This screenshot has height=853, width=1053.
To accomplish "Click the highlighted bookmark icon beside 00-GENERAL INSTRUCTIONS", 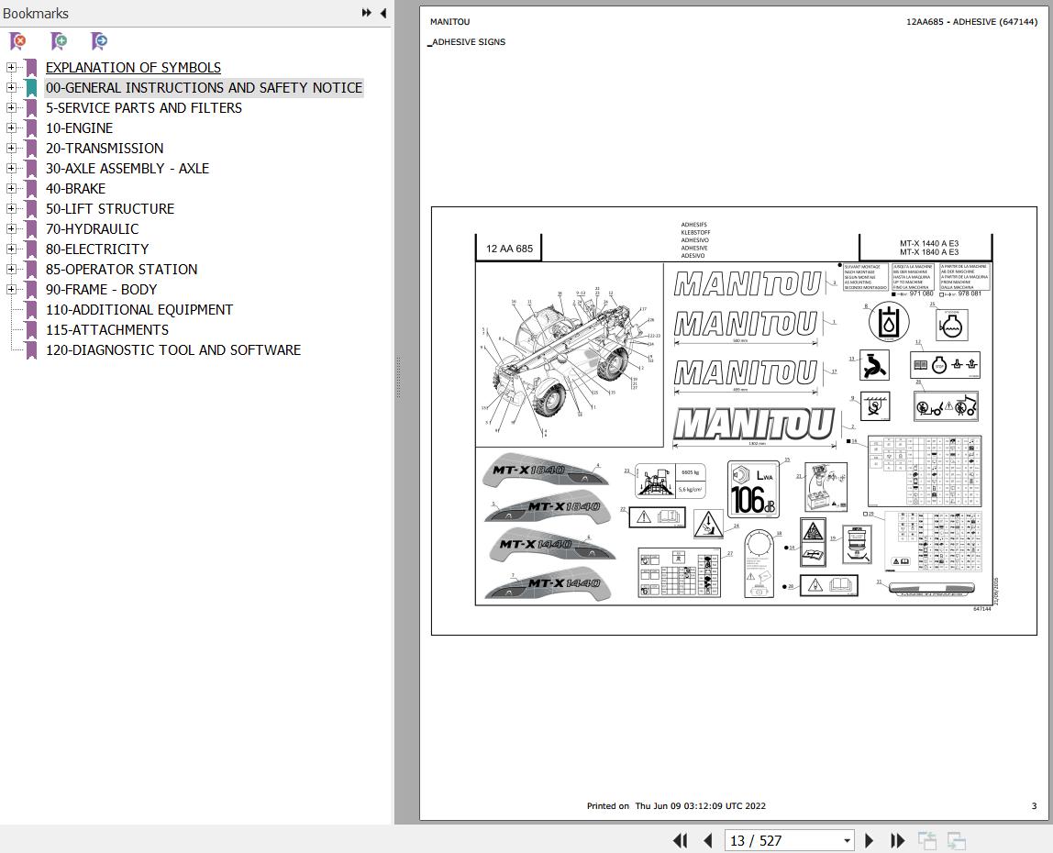I will coord(31,88).
